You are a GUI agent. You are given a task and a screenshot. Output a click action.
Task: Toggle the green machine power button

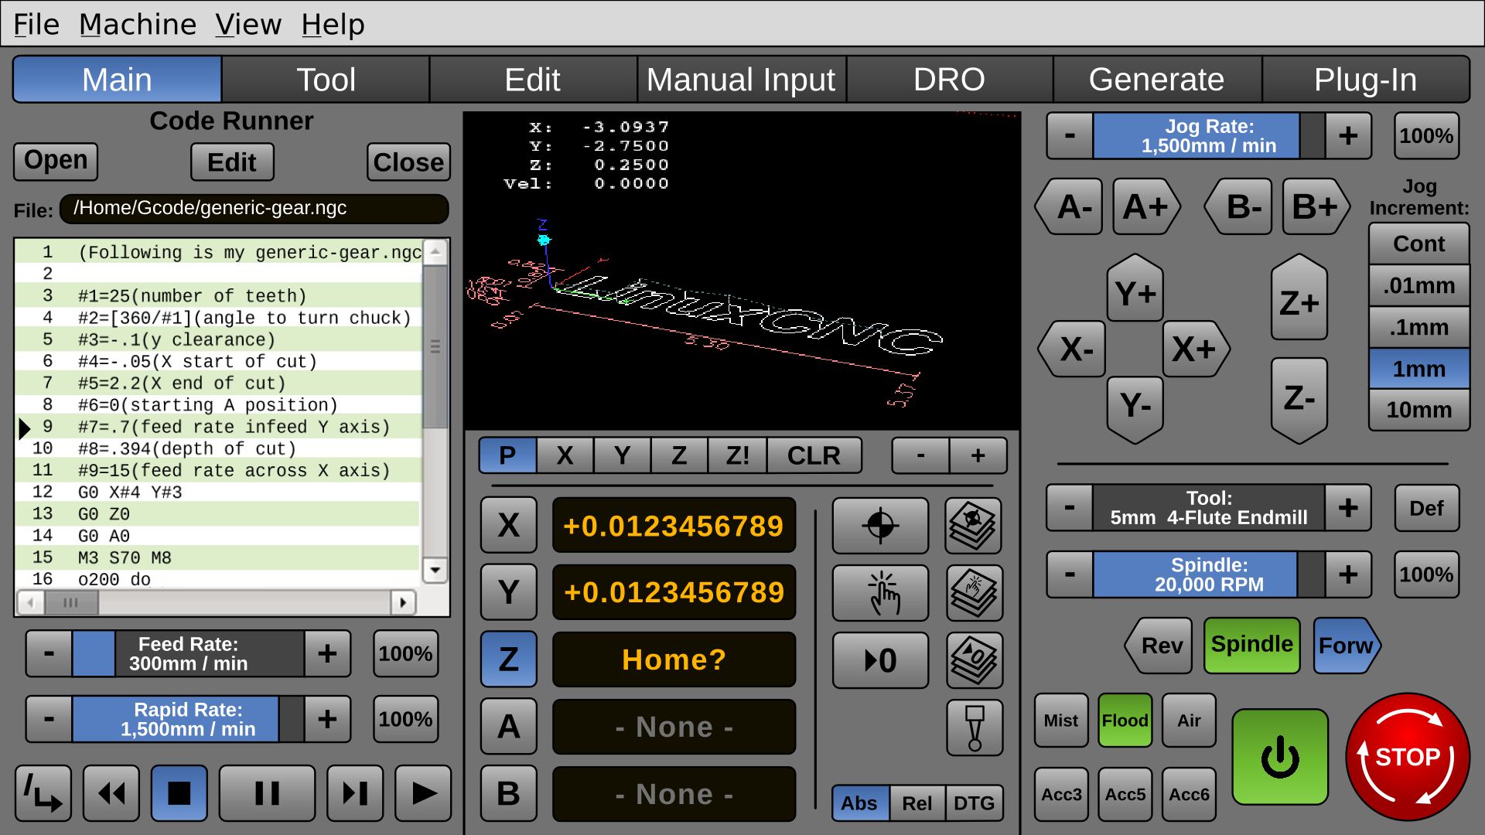(x=1280, y=757)
